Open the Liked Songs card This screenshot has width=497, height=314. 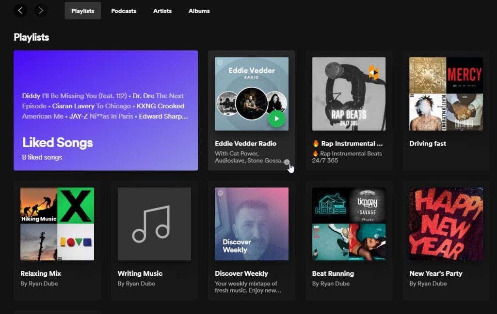click(106, 110)
